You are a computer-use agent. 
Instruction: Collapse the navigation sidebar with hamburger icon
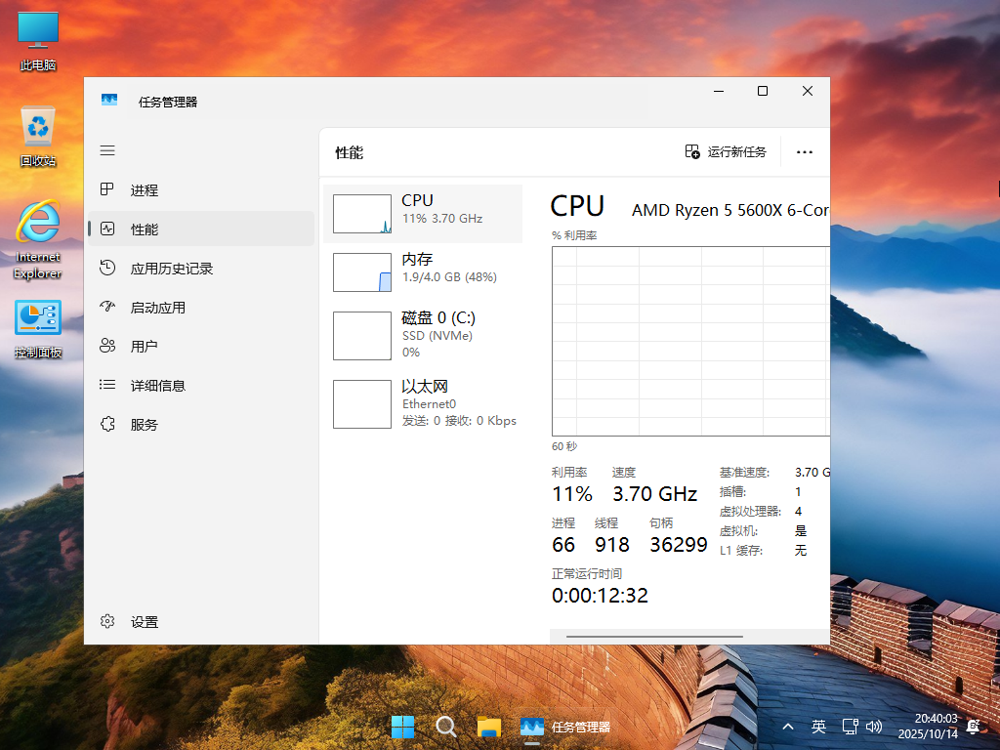(107, 150)
